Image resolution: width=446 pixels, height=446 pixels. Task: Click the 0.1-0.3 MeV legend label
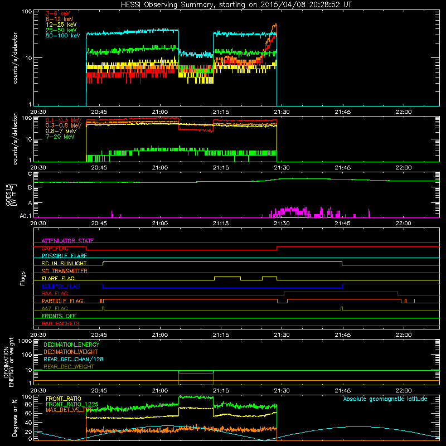pos(64,120)
